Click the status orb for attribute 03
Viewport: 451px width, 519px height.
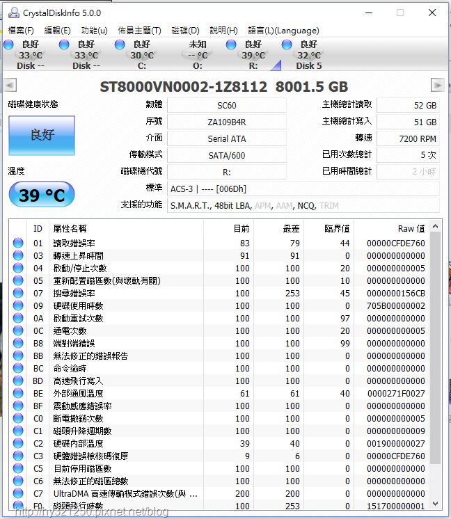click(x=18, y=255)
